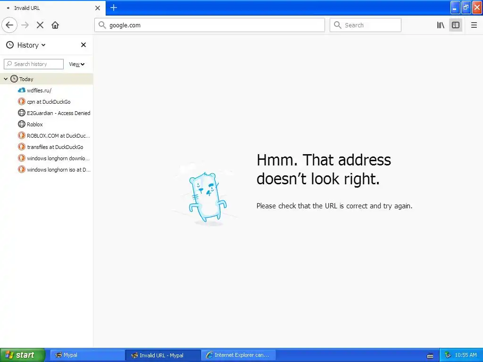This screenshot has width=483, height=362.
Task: Open E2Guardian - Access Denied entry
Action: pyautogui.click(x=47, y=113)
